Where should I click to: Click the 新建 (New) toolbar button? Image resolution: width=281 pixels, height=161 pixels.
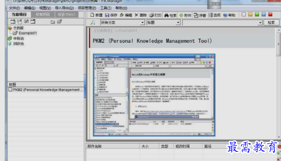[x=96, y=15]
